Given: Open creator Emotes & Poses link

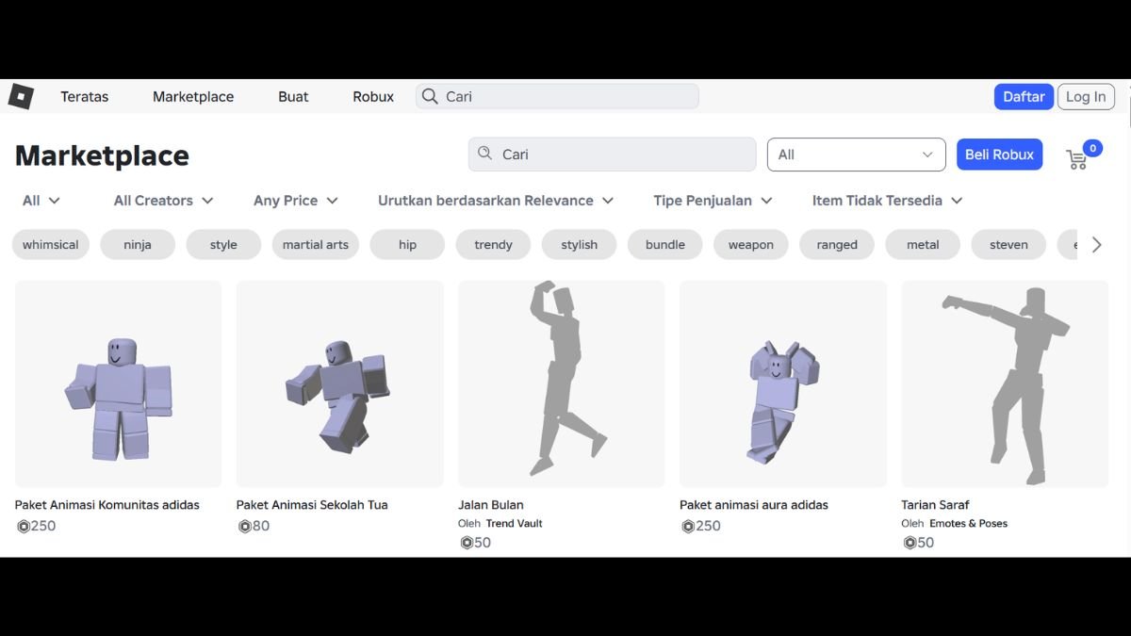Looking at the screenshot, I should [969, 523].
